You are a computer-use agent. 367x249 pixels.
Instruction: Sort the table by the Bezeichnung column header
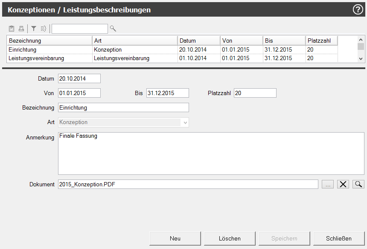coord(50,41)
